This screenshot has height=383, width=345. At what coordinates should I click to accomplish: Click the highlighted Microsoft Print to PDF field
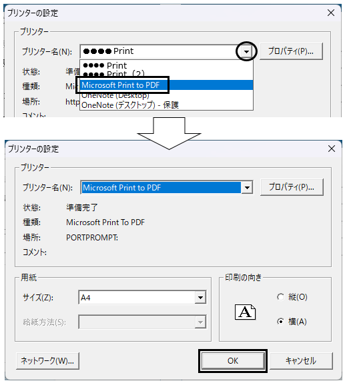[161, 188]
